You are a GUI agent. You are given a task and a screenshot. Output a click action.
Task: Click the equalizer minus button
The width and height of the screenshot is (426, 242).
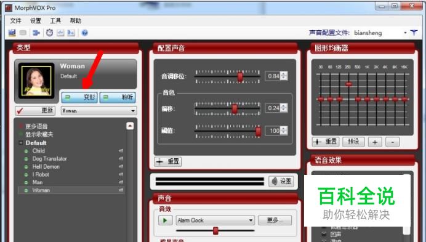point(392,142)
